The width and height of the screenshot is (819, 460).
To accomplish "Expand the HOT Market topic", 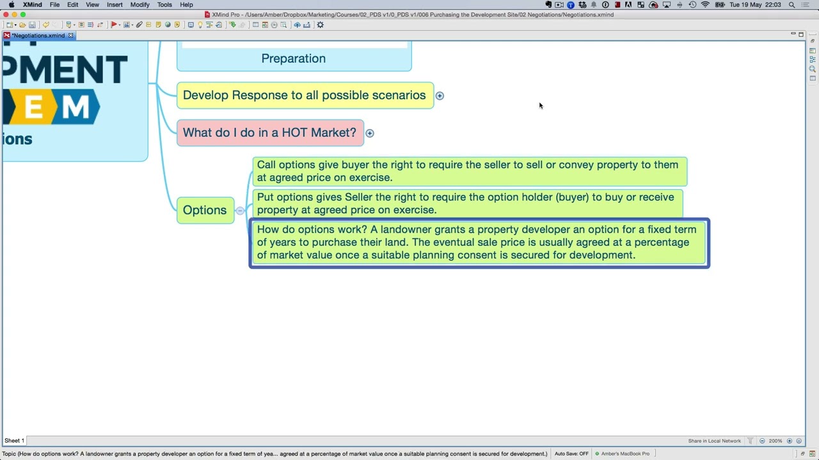I will pos(370,133).
